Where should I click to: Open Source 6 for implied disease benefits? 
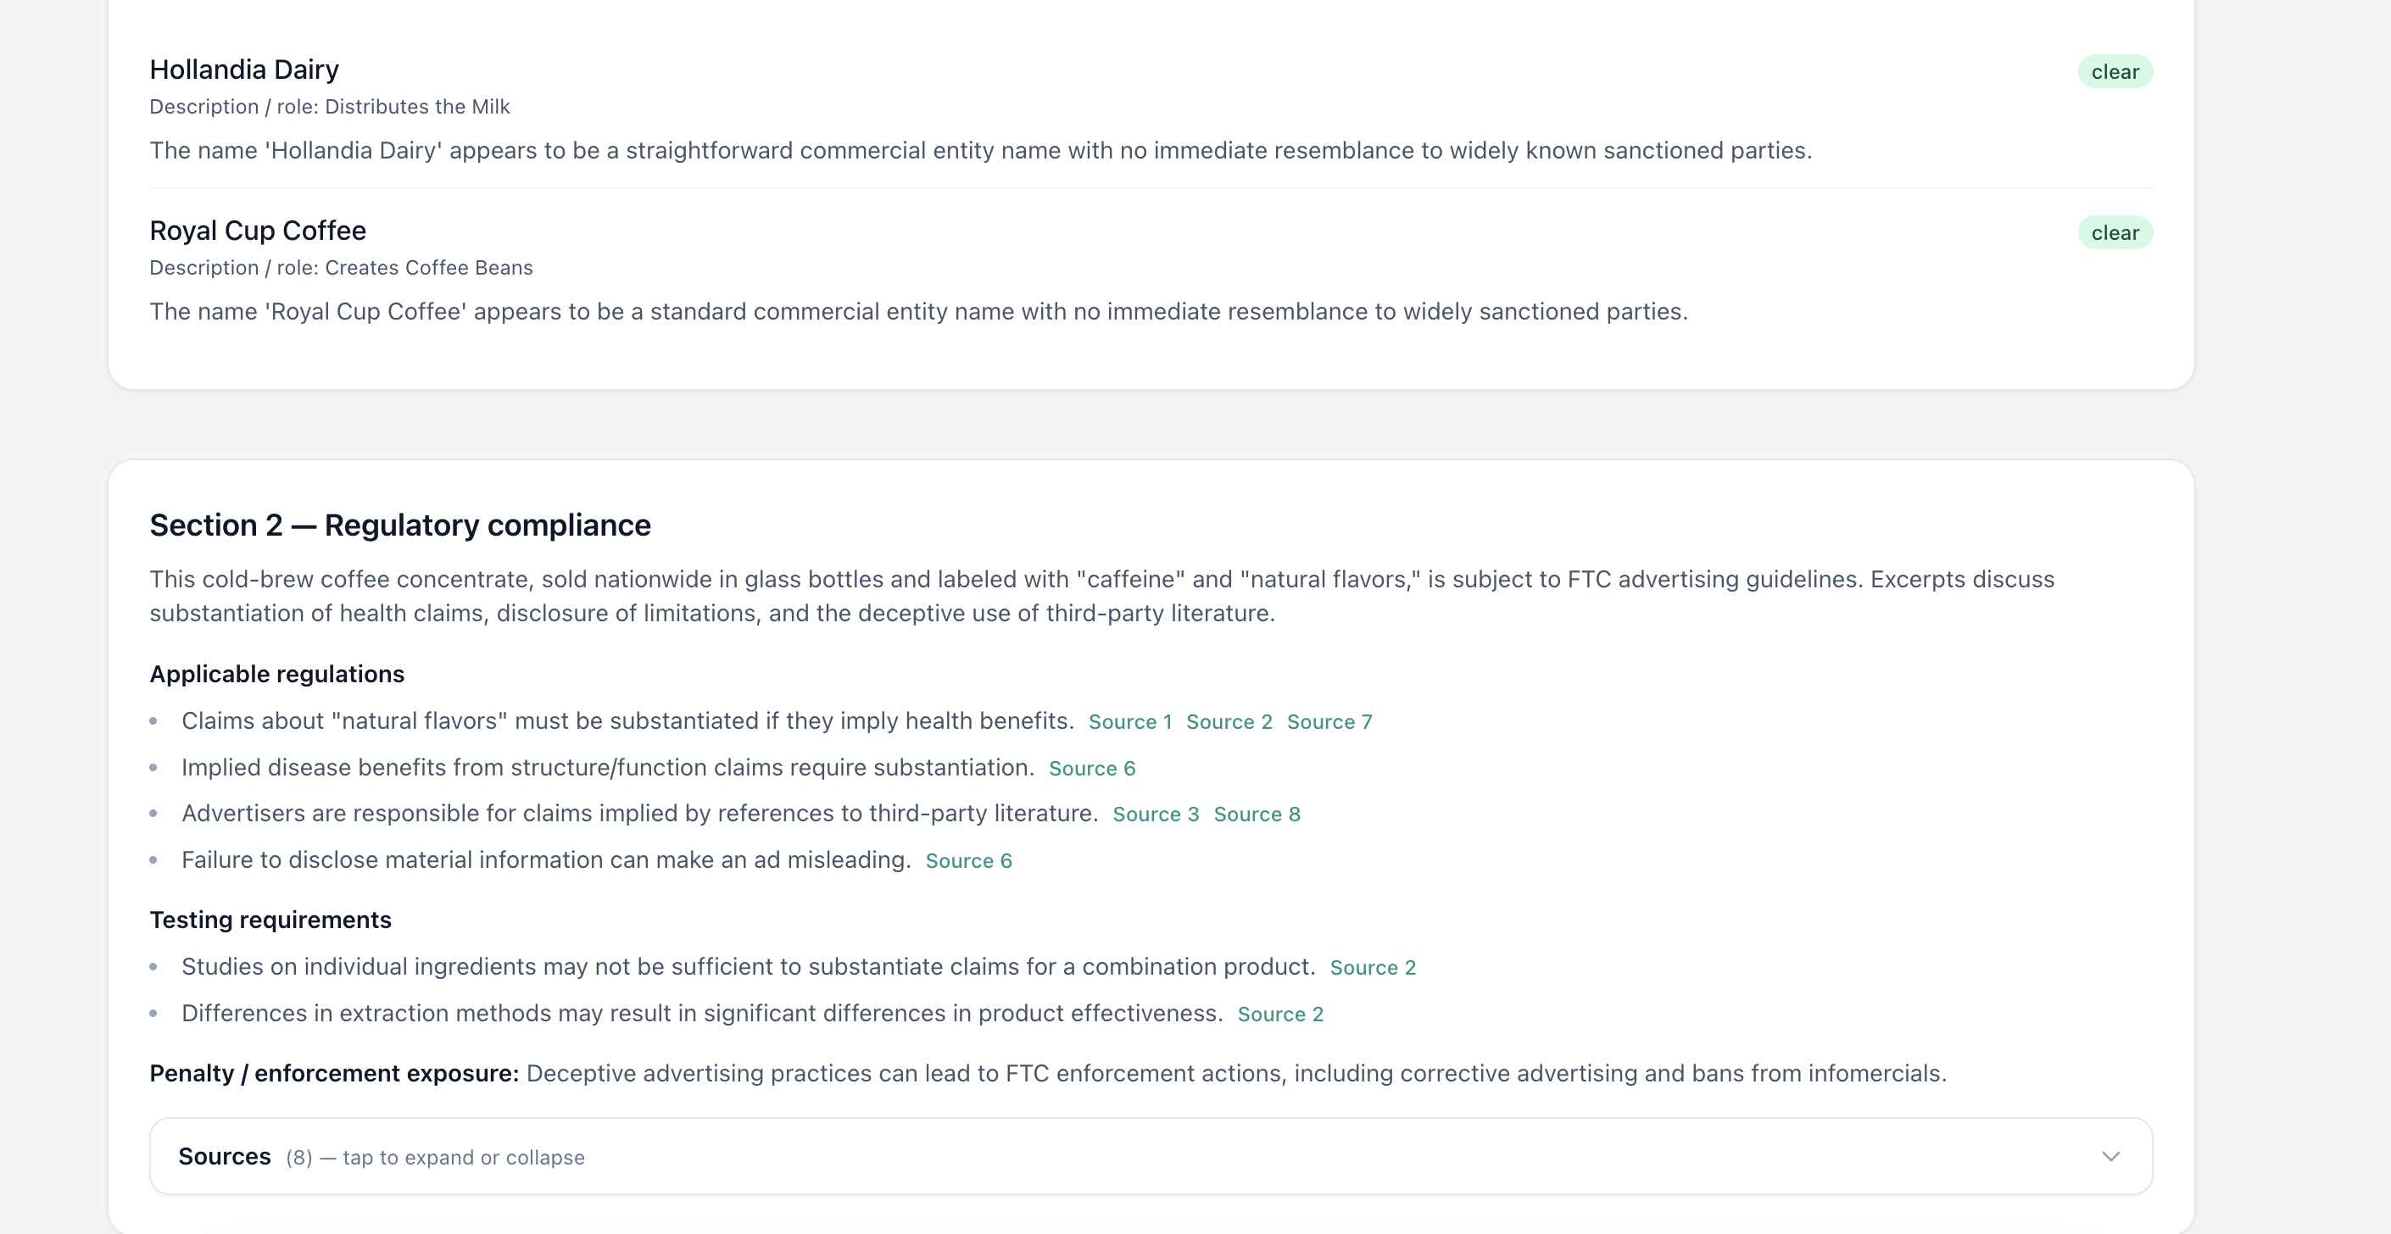point(1091,768)
